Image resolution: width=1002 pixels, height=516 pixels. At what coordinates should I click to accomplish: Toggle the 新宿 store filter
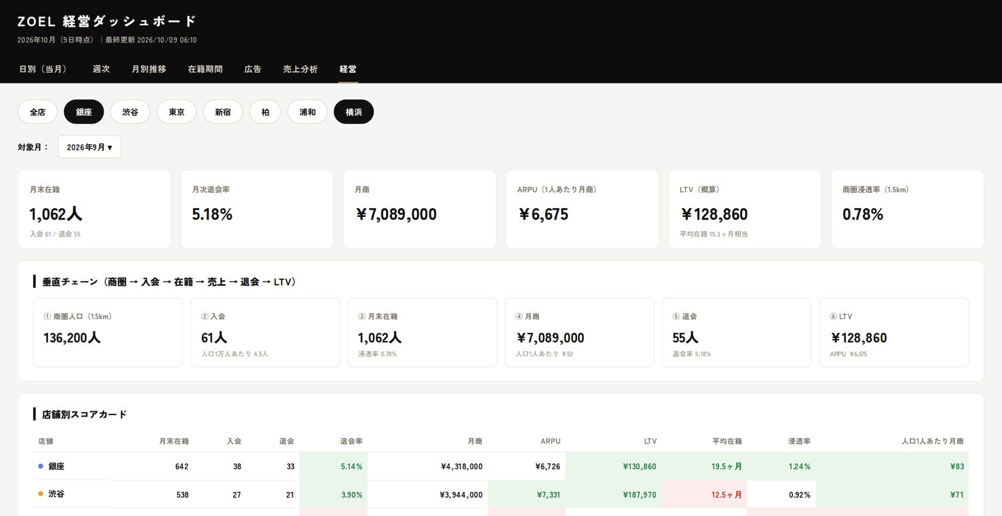click(x=223, y=112)
